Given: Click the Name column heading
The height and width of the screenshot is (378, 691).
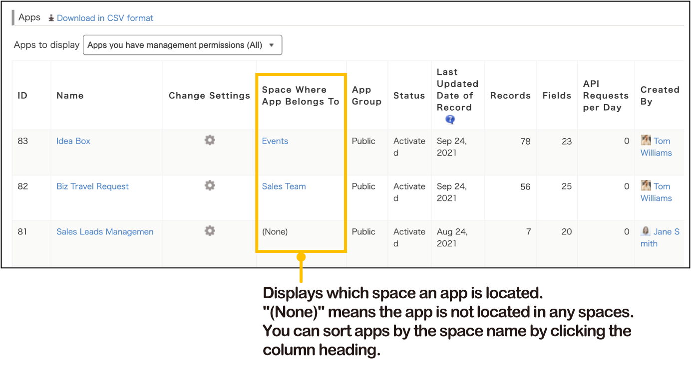Looking at the screenshot, I should tap(70, 96).
